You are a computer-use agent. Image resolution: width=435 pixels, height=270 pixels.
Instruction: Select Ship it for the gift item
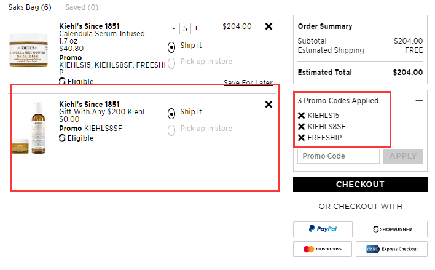(171, 114)
